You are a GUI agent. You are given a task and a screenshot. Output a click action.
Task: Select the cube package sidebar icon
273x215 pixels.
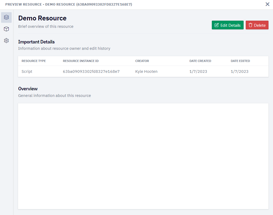[6, 29]
